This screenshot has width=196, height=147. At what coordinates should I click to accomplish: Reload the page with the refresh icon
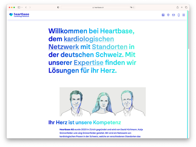[x=134, y=7]
